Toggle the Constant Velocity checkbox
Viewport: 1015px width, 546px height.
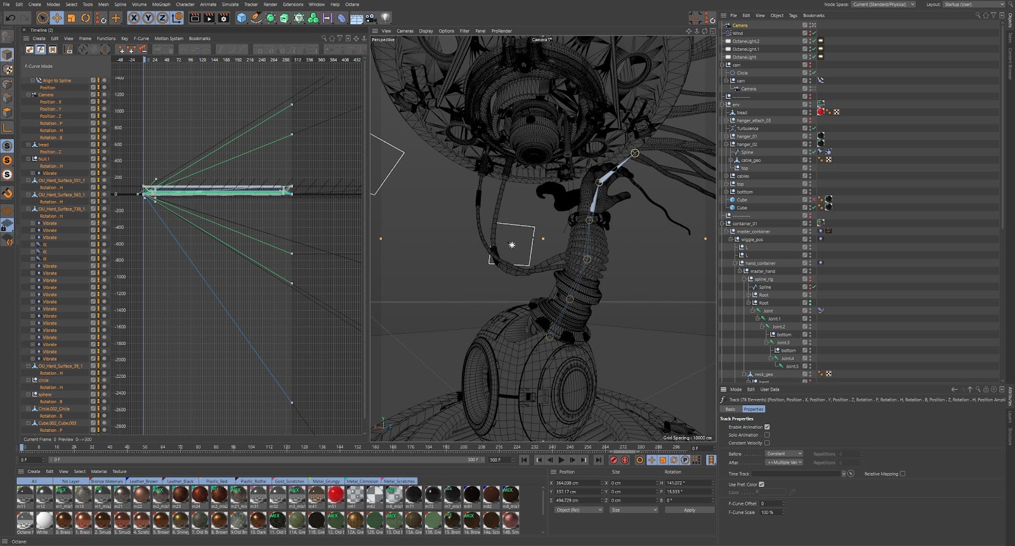(767, 443)
